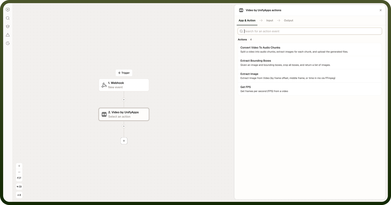Select the 1. Webhook node

124,85
